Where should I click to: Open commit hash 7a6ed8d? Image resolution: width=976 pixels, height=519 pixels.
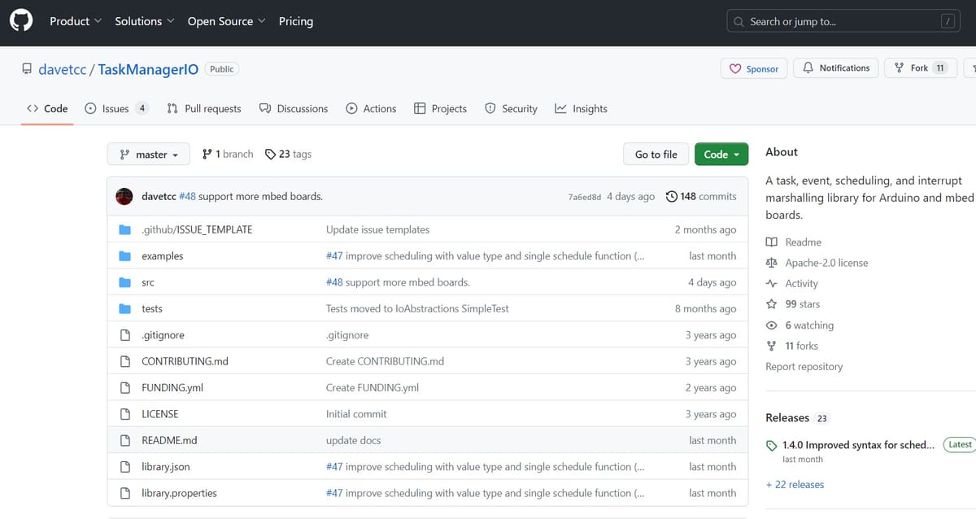click(585, 197)
